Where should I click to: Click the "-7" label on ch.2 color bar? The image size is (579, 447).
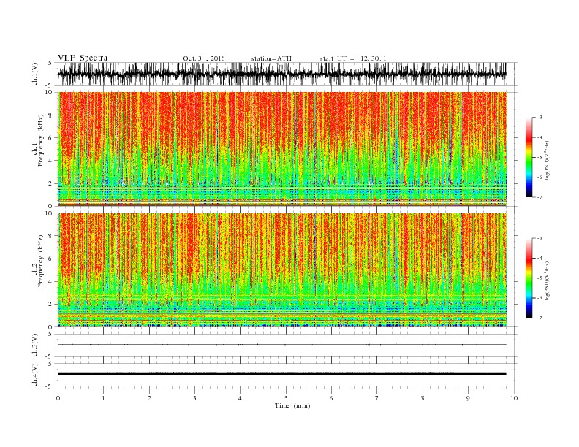click(x=539, y=318)
